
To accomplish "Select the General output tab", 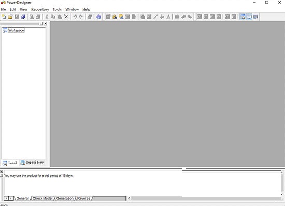I will (22, 198).
